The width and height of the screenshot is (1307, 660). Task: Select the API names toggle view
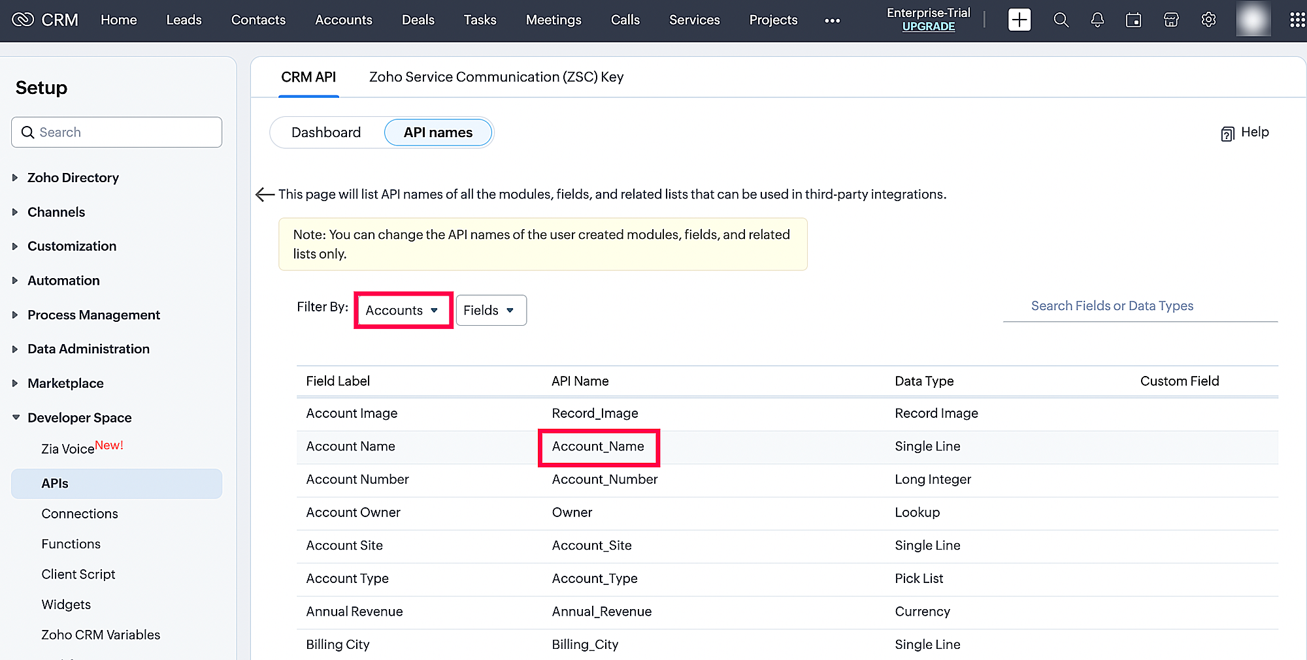click(x=438, y=133)
